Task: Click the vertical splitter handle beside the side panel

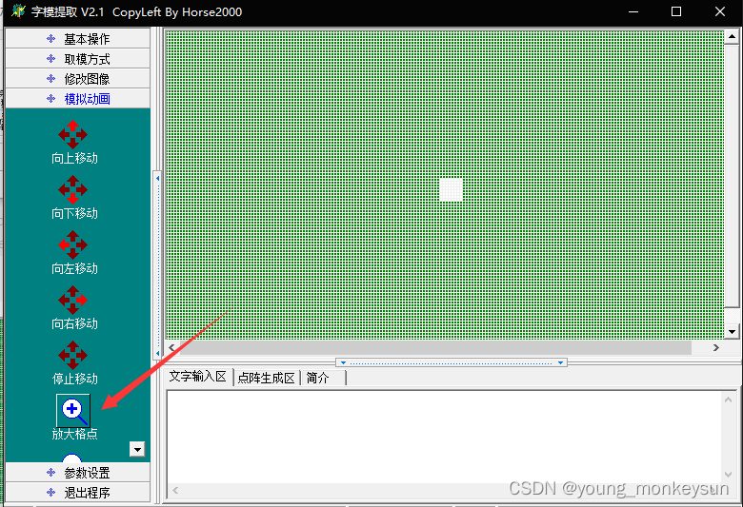Action: click(158, 265)
